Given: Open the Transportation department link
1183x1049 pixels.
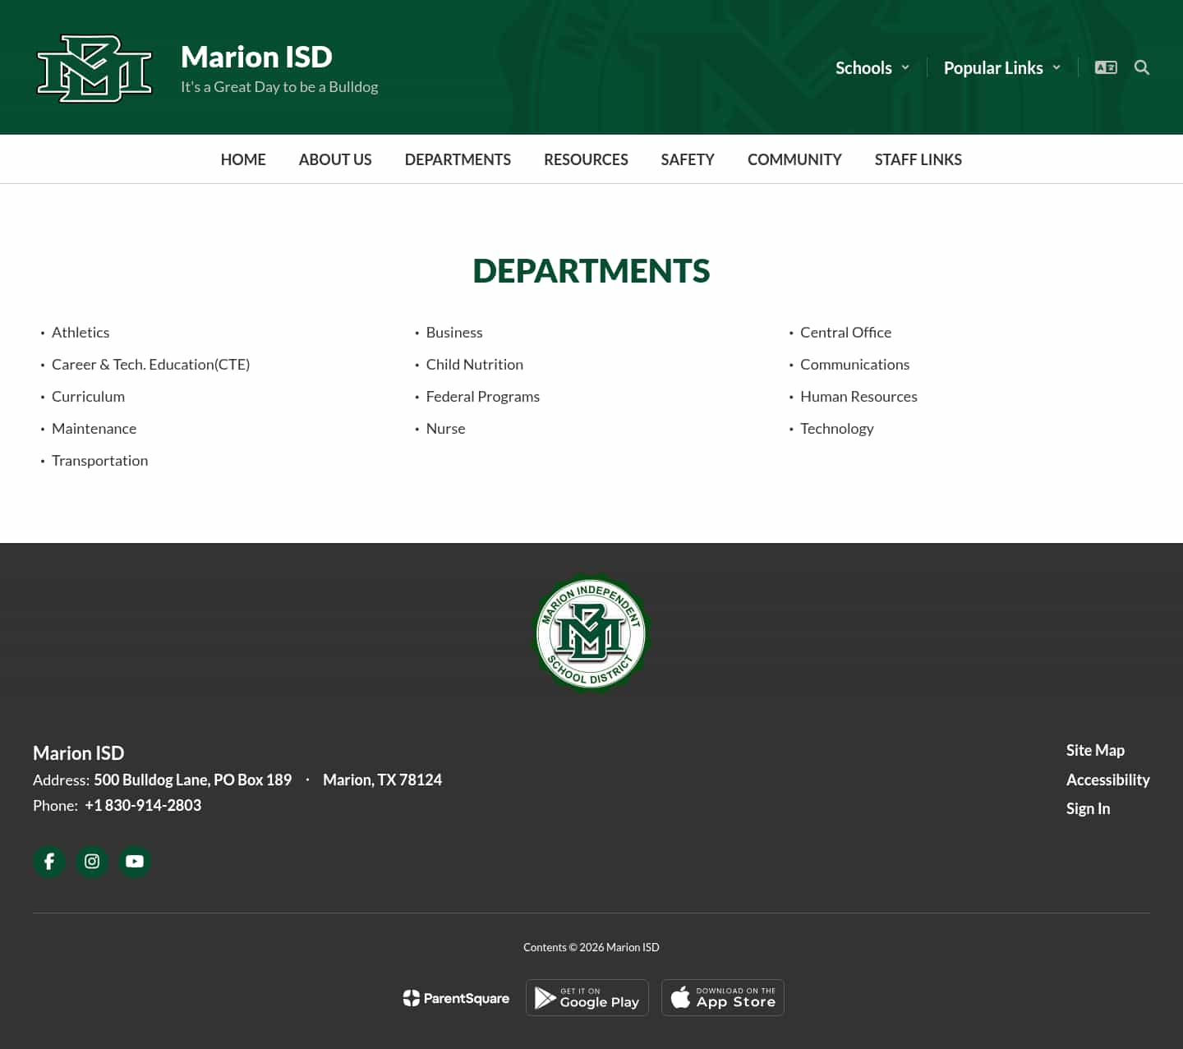Looking at the screenshot, I should coord(100,460).
